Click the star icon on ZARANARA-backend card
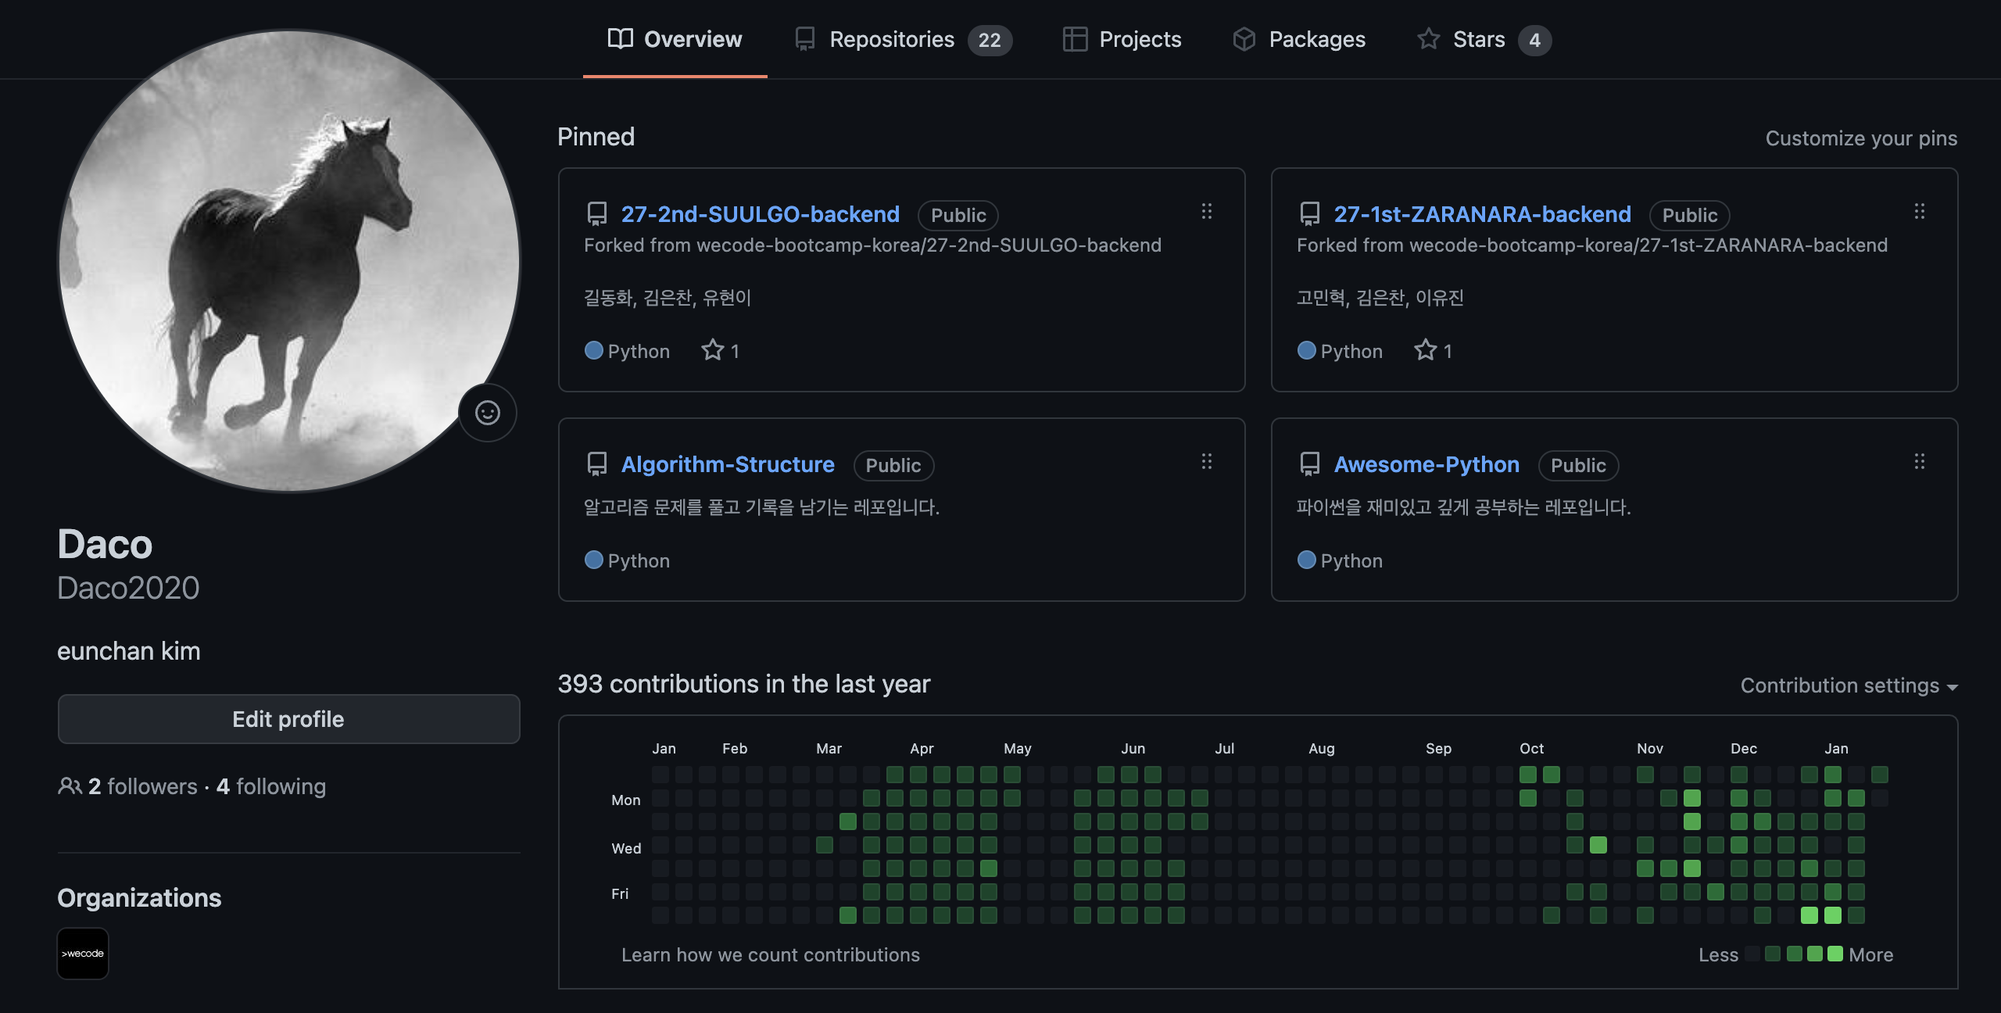 (x=1425, y=350)
